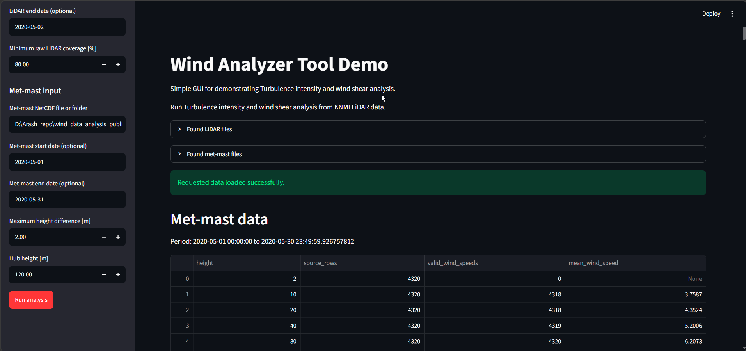Edit the Met-mast start date field
Screen dimensions: 746x351
pyautogui.click(x=67, y=162)
